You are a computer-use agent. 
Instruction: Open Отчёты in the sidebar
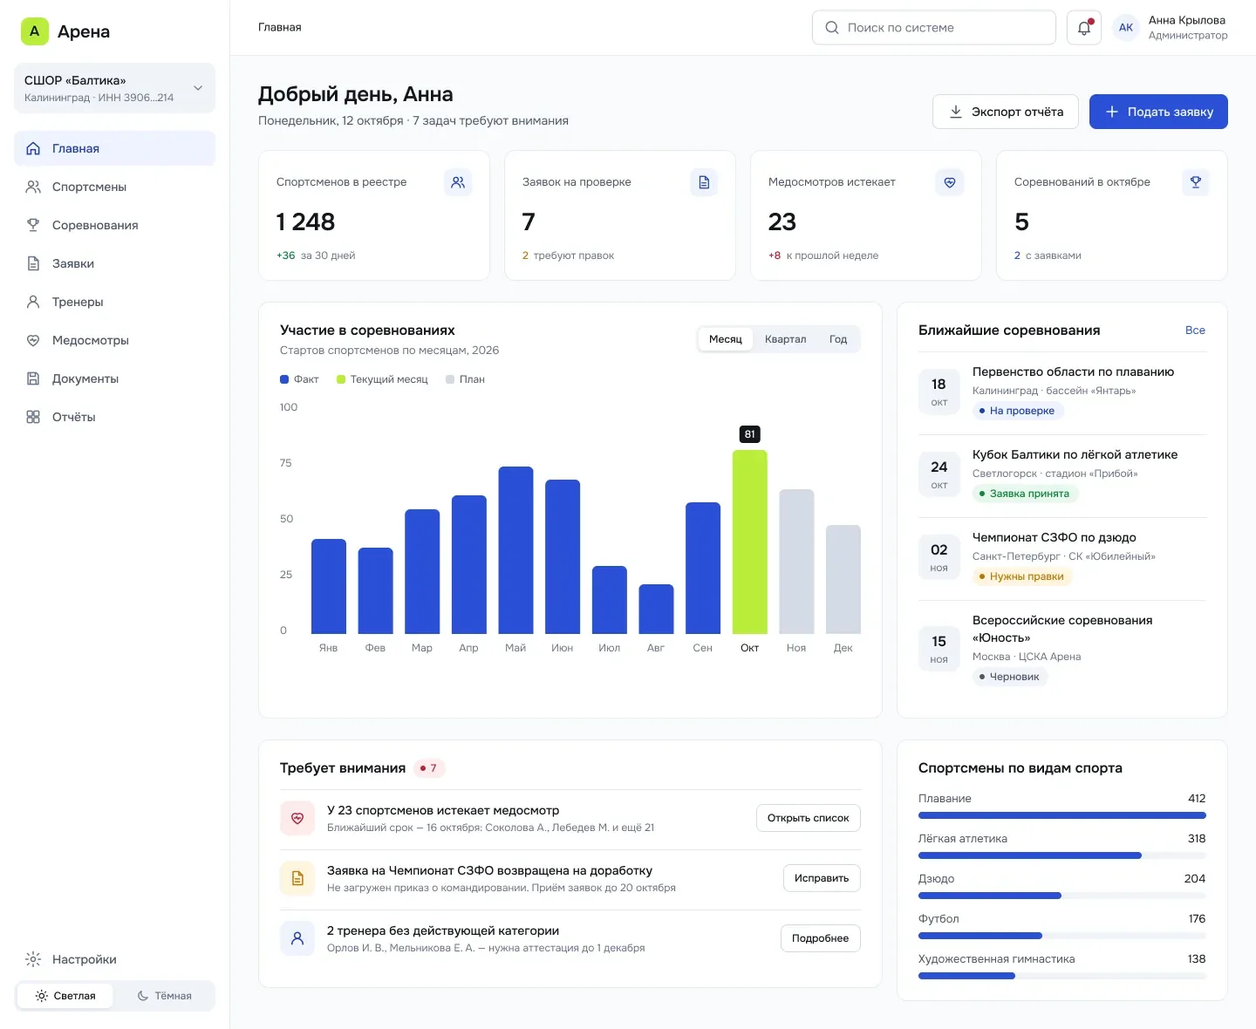pyautogui.click(x=114, y=417)
